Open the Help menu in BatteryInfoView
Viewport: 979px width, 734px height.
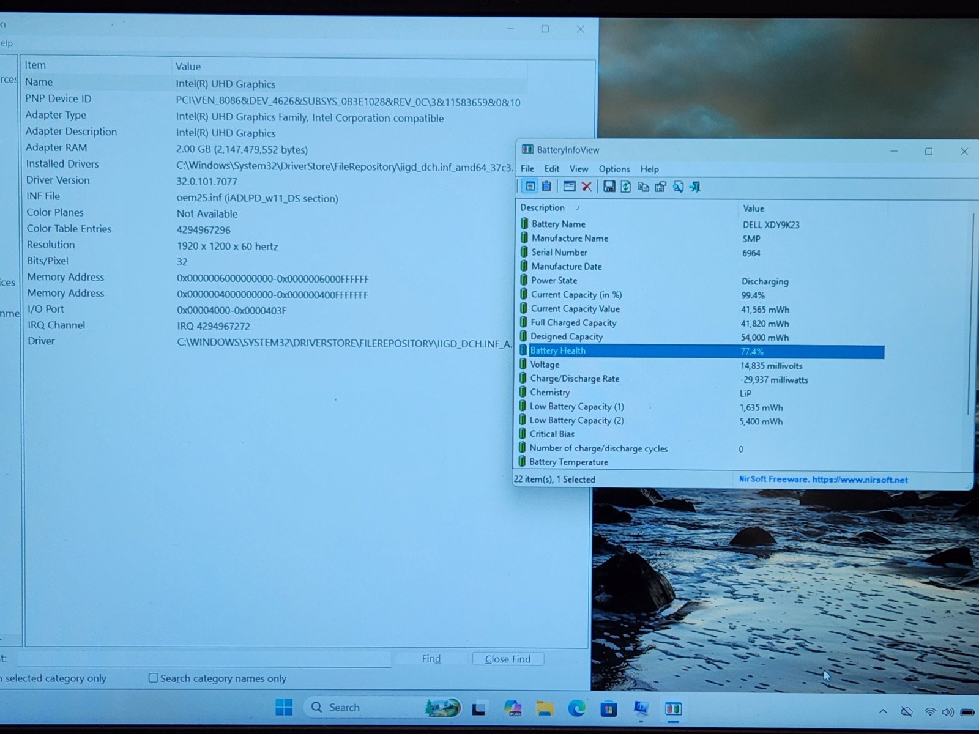tap(650, 169)
